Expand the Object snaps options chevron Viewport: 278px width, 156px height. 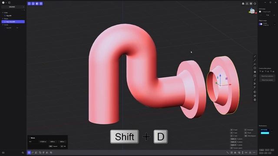pos(275,24)
